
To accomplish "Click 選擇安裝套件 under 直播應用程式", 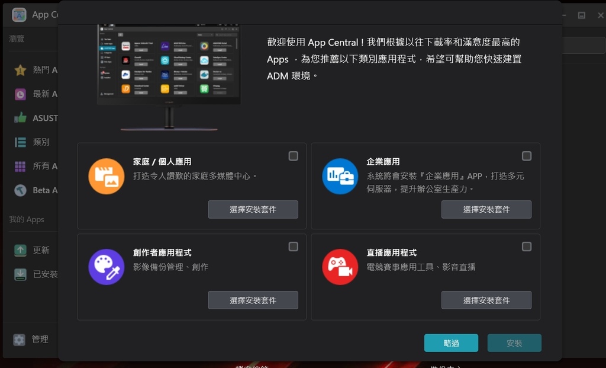I will tap(486, 300).
